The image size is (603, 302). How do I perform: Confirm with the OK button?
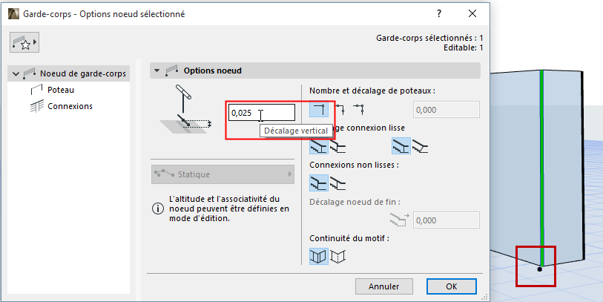coord(451,286)
